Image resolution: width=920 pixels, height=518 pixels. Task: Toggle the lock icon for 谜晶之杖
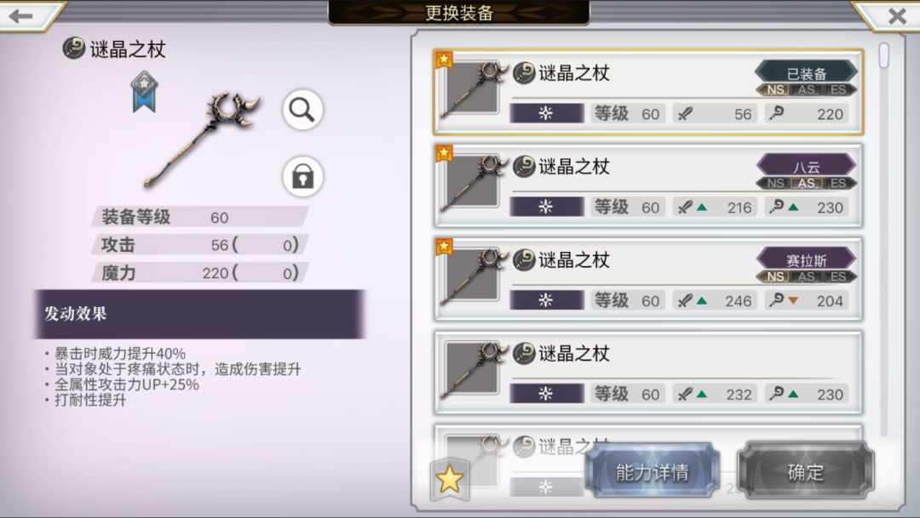click(x=302, y=176)
